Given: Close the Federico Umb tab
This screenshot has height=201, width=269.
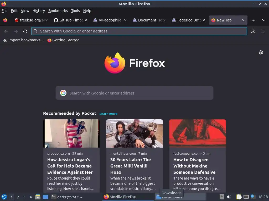Looking at the screenshot, I should coord(204,20).
